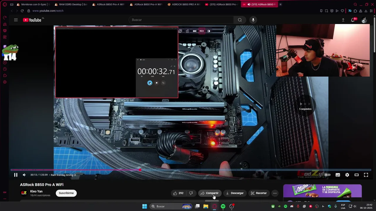376x211 pixels.
Task: Open YouTube notifications bell
Action: tap(353, 20)
